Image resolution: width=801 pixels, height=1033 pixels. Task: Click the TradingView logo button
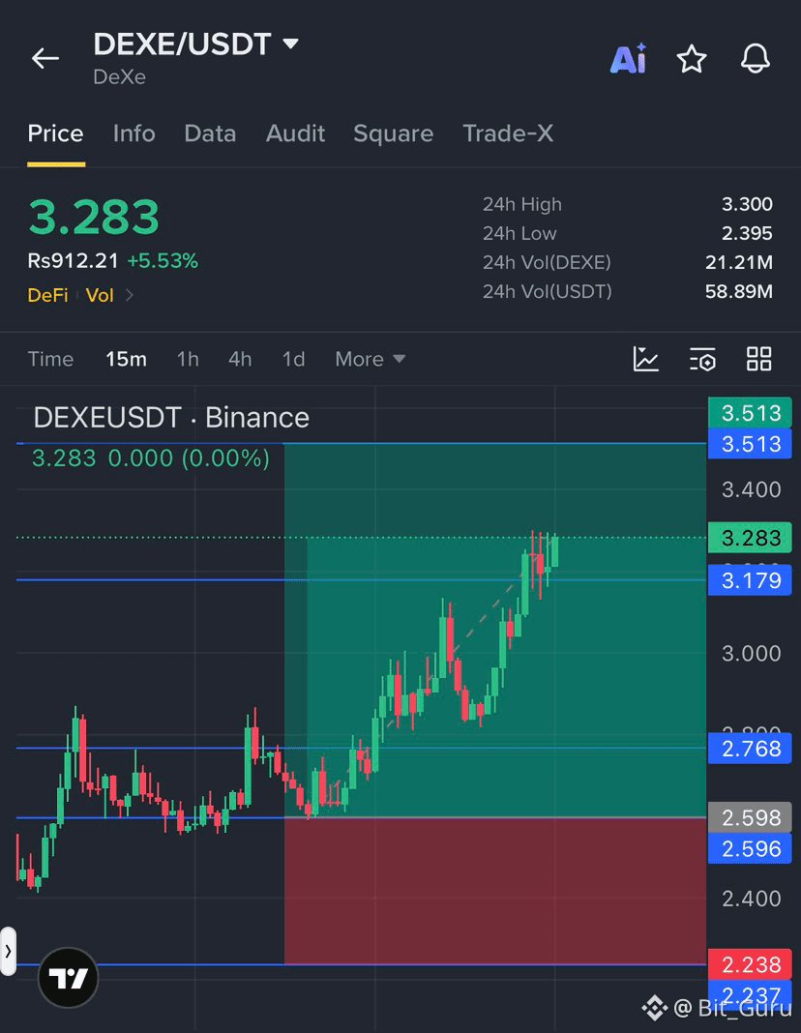pos(69,978)
